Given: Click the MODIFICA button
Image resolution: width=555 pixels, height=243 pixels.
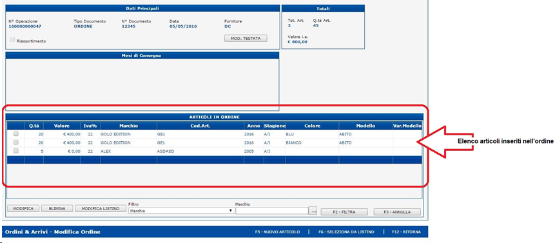Looking at the screenshot, I should point(23,209).
